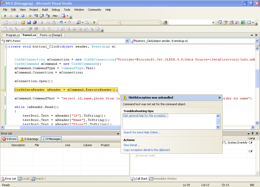Screen dimensions: 260x187
Task: Show next statement yellow arrow icon
Action: (x=30, y=16)
